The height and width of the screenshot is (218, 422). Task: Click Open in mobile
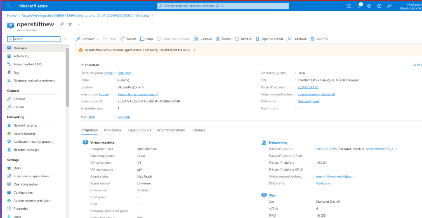(269, 39)
